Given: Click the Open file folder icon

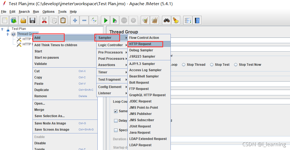Looking at the screenshot, I should click(x=23, y=20).
